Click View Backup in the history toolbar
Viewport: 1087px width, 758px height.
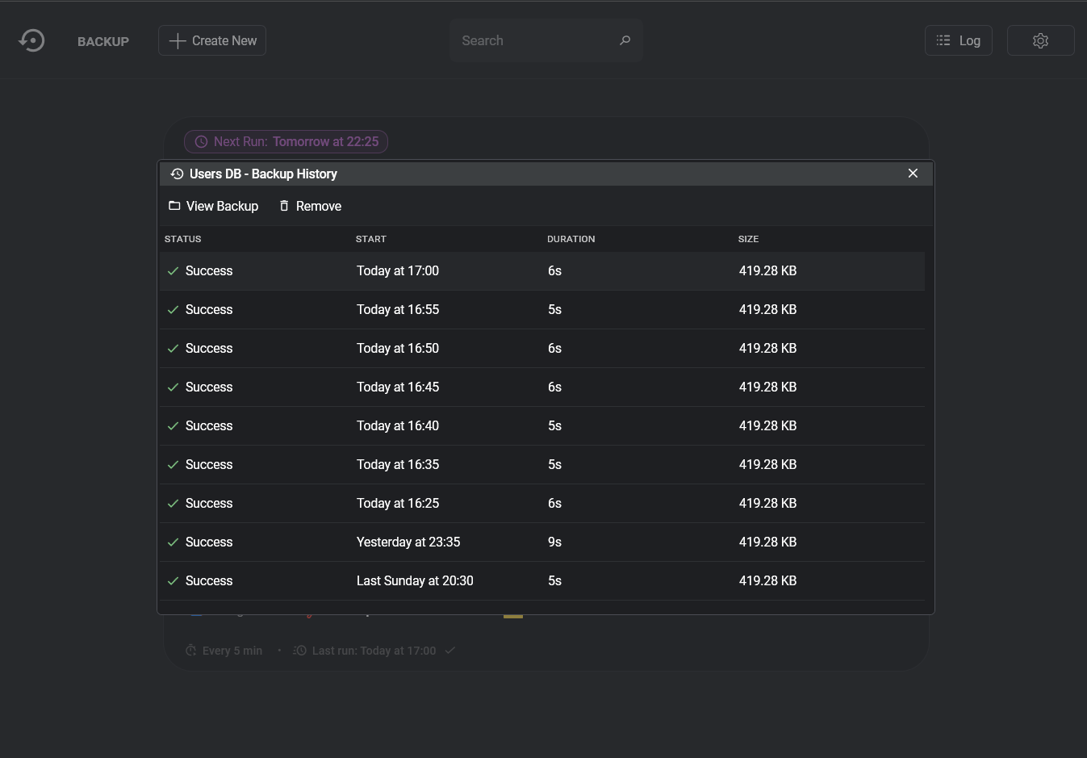click(213, 206)
